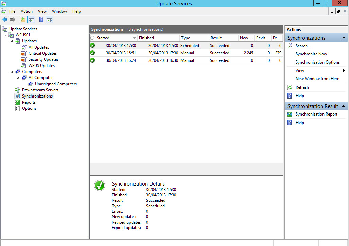Viewport: 349px width, 246px height.
Task: Click Refresh in Actions pane
Action: click(x=302, y=87)
